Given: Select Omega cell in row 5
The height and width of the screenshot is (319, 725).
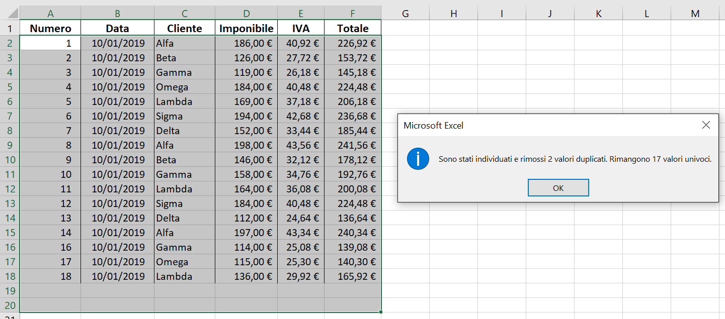Looking at the screenshot, I should [185, 87].
